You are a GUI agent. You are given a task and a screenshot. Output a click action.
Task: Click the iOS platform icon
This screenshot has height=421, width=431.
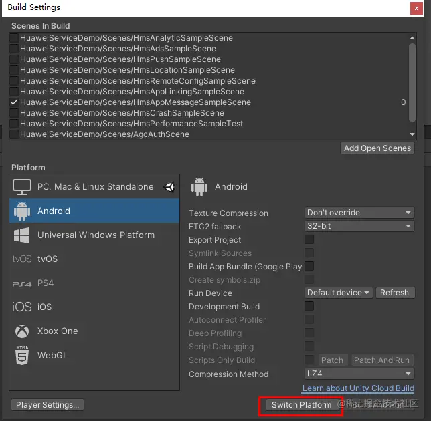click(22, 307)
